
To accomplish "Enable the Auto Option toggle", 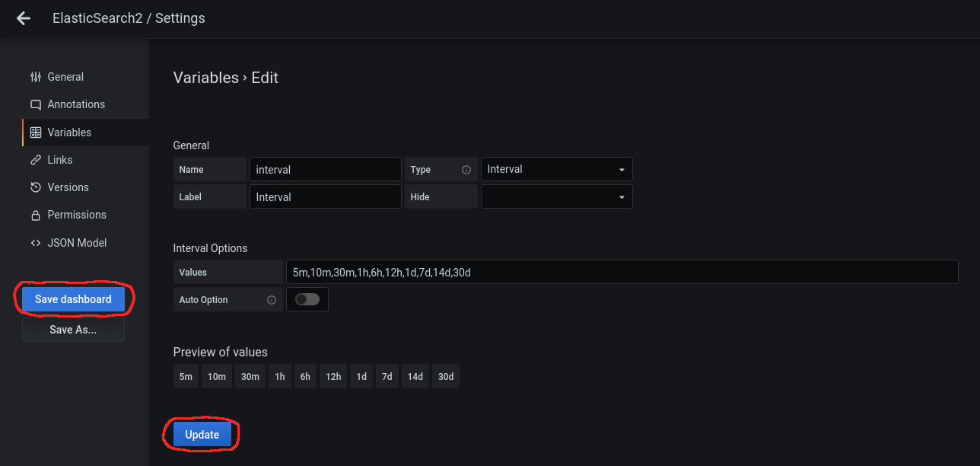I will [x=307, y=299].
